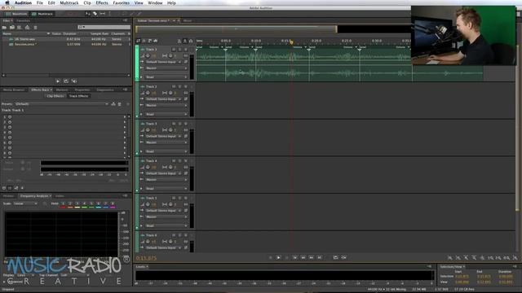Arm Track 4 for record
The image size is (522, 293).
tap(186, 161)
